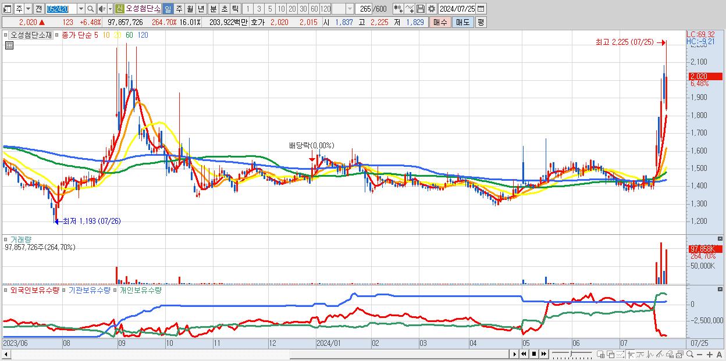
Task: Click the fast-forward button in bottom controls
Action: coord(544,354)
